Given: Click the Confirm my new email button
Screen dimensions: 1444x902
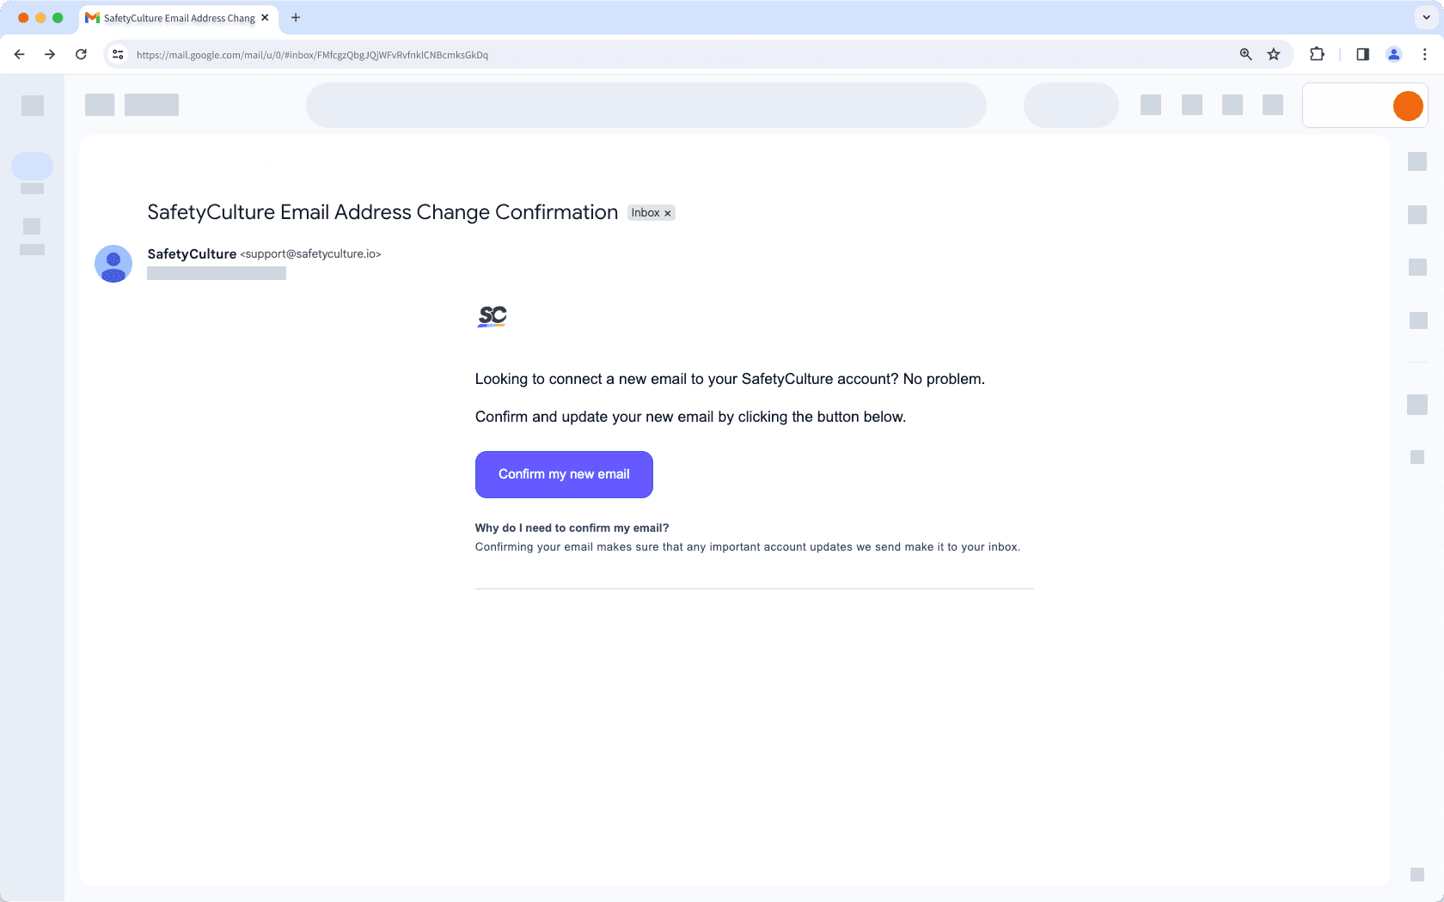Looking at the screenshot, I should [x=564, y=474].
